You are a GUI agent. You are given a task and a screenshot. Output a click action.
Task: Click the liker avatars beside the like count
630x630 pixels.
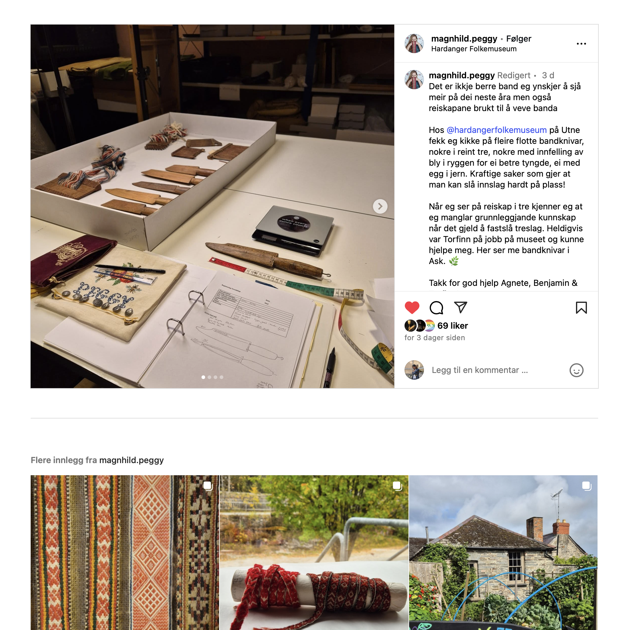click(x=419, y=325)
